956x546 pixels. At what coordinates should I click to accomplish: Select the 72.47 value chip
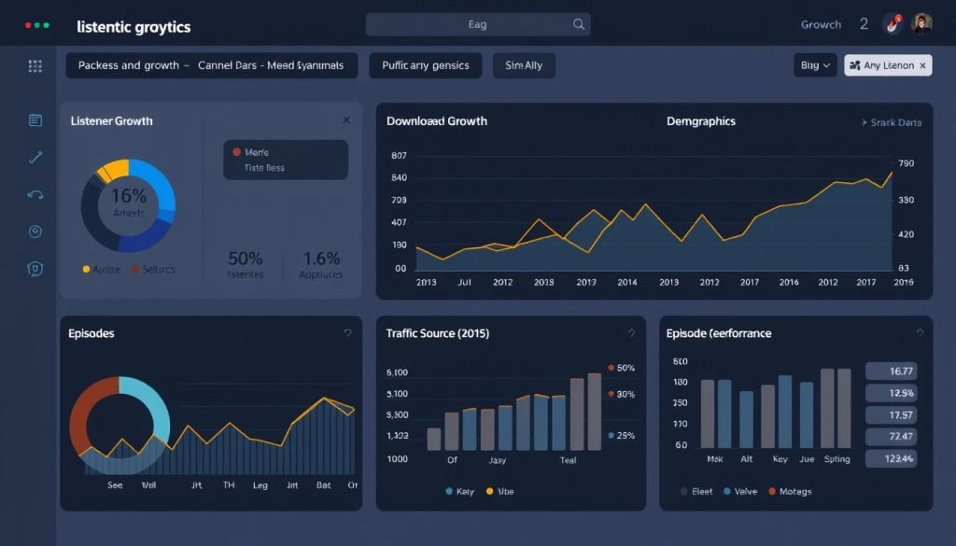891,436
